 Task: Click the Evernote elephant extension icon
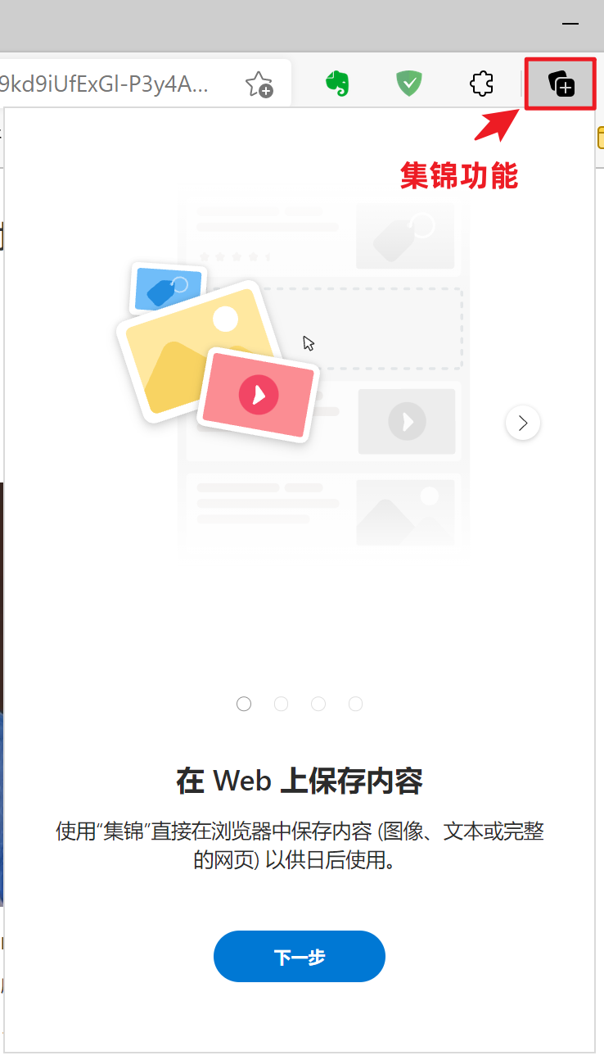[x=337, y=84]
